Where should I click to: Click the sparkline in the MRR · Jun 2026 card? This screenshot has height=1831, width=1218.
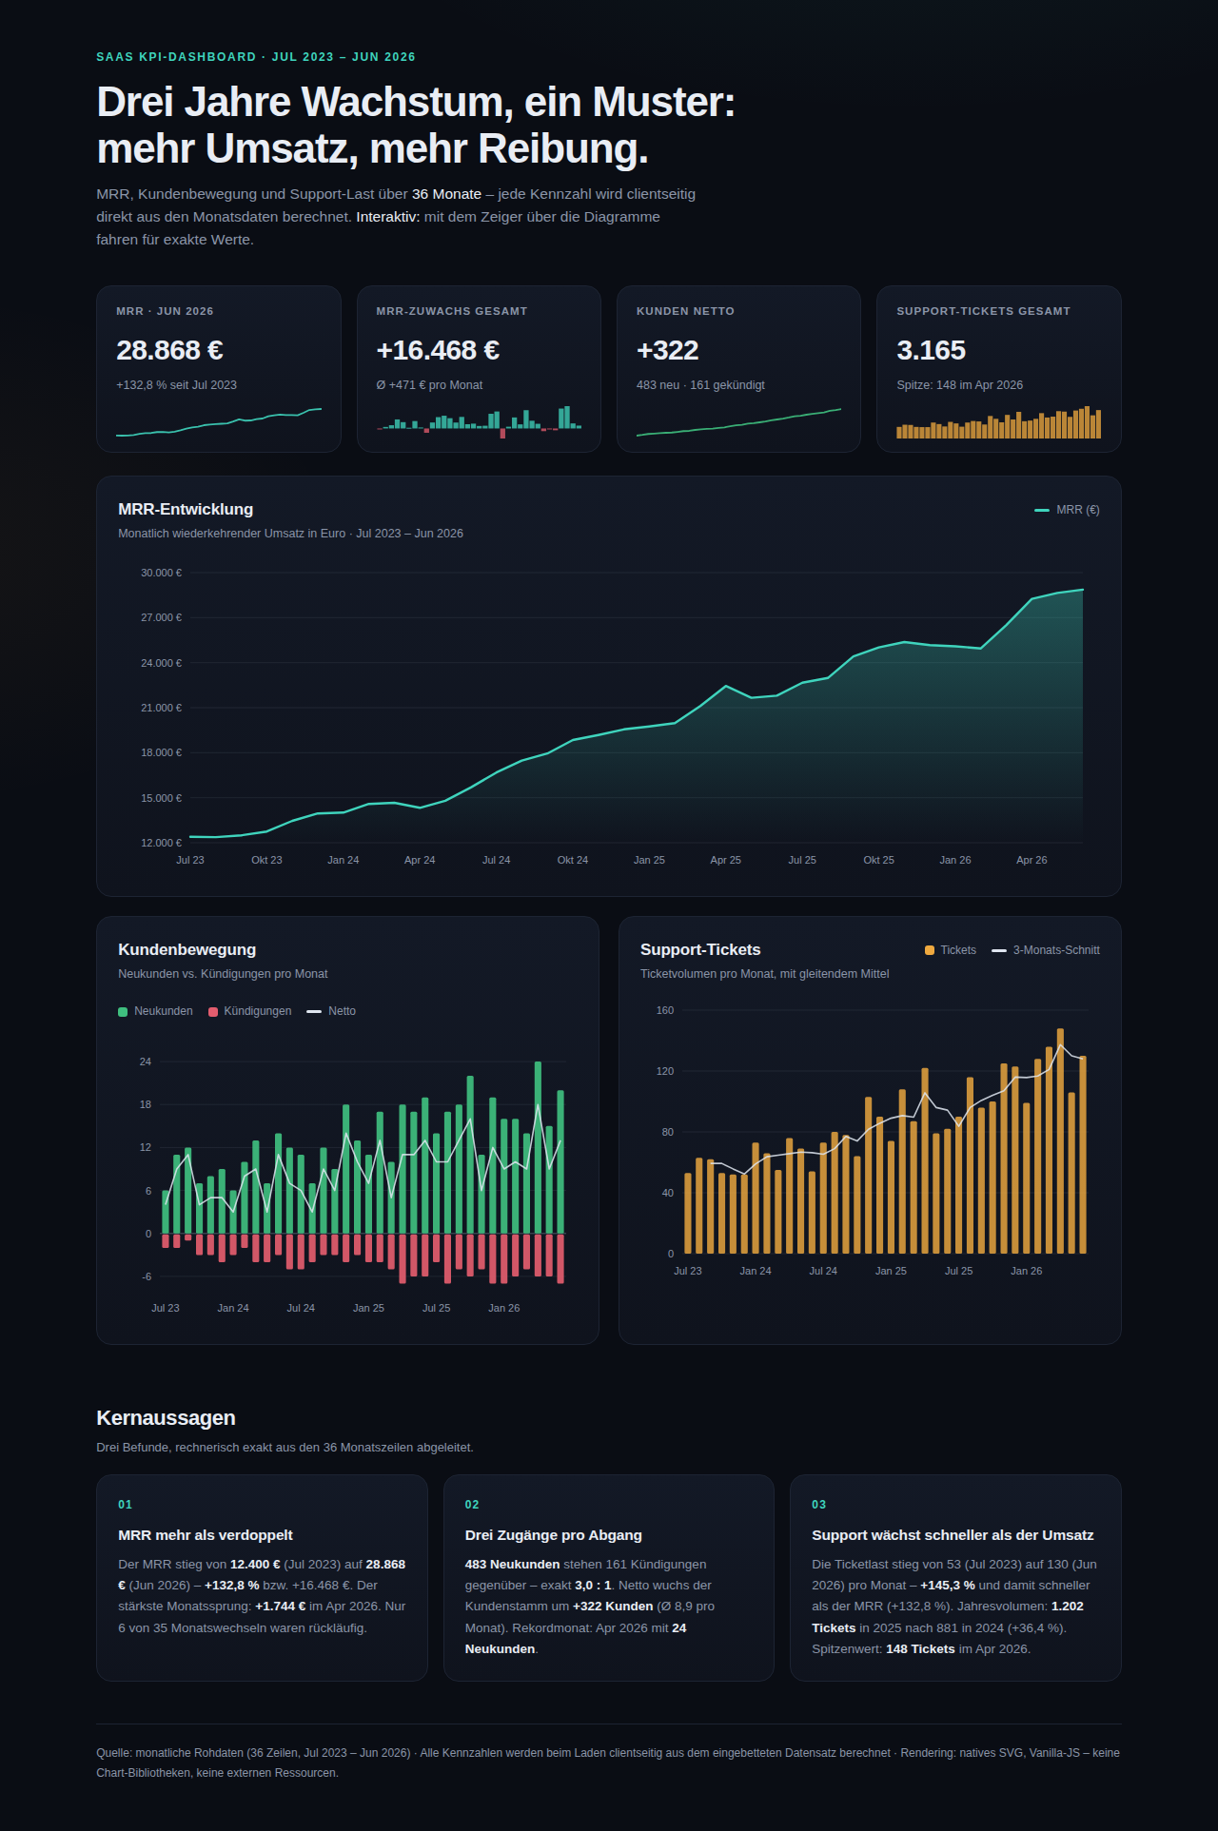[219, 422]
